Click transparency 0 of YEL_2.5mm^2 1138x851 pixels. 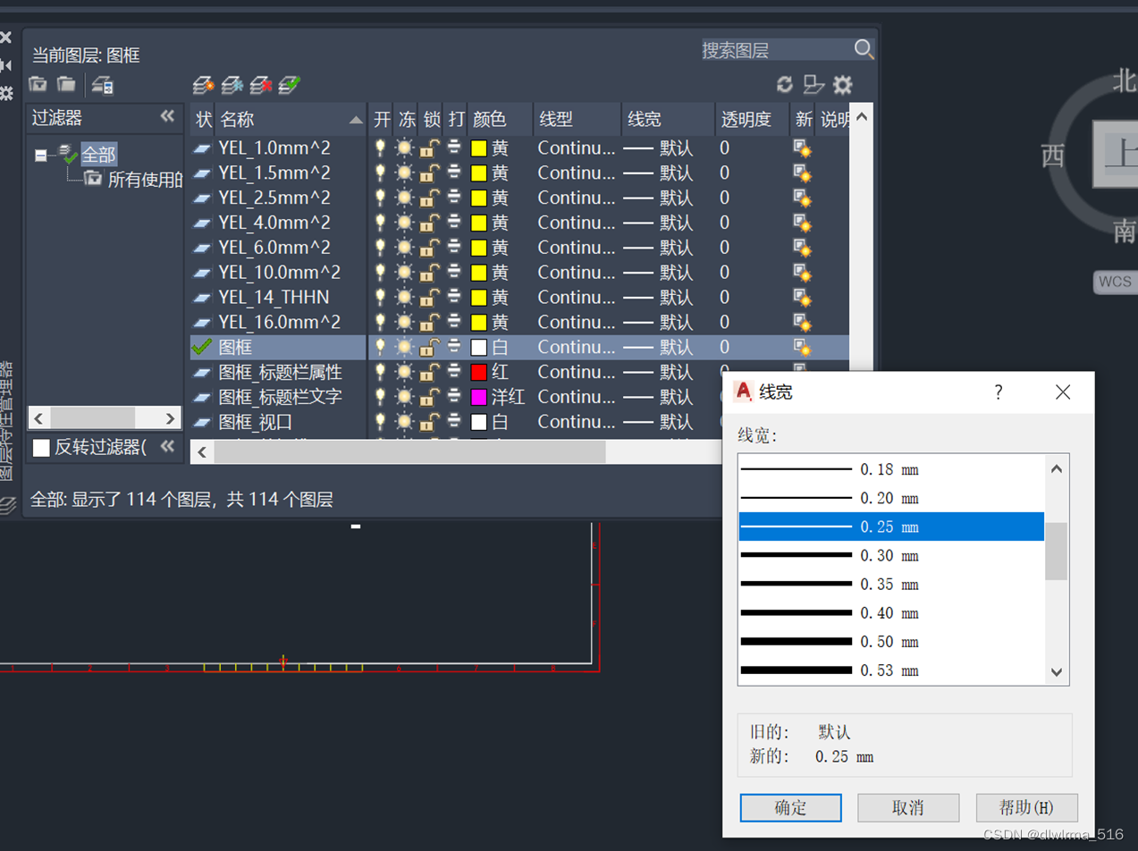click(x=725, y=198)
